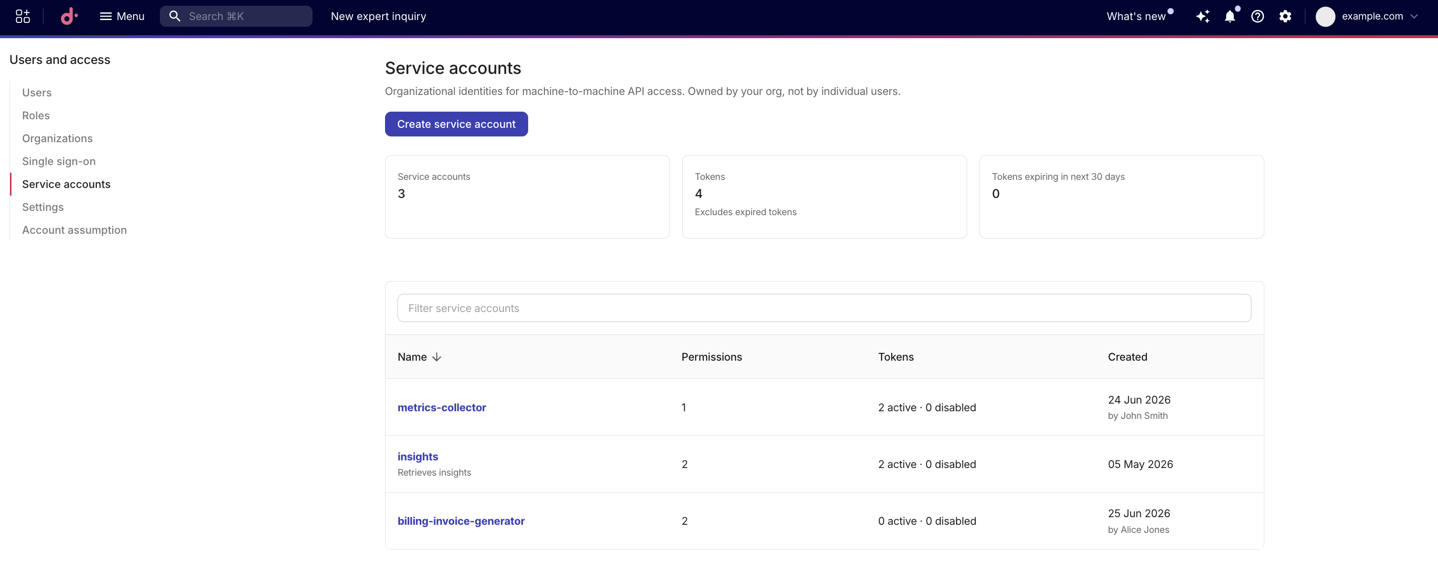Click permissions value for metrics-collector
Viewport: 1438px width, 583px height.
coord(683,407)
